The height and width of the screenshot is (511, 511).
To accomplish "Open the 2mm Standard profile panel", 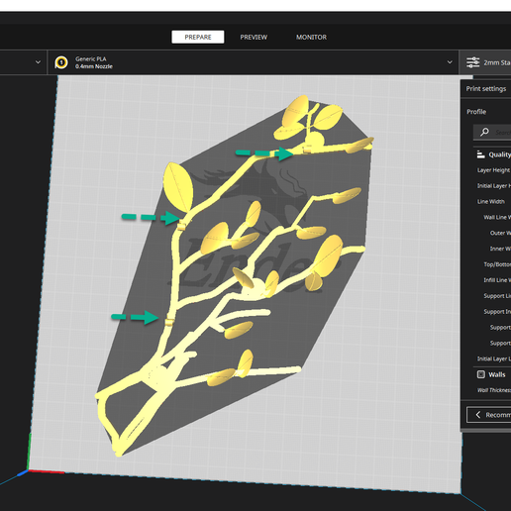I will 485,62.
